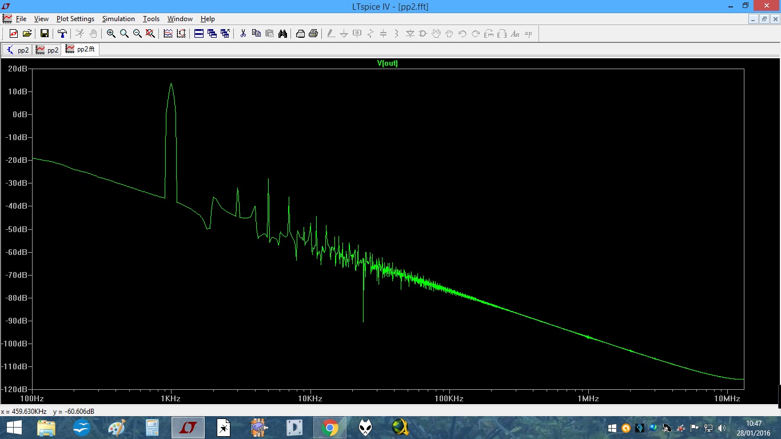
Task: Open File Explorer from the taskbar
Action: tap(46, 428)
